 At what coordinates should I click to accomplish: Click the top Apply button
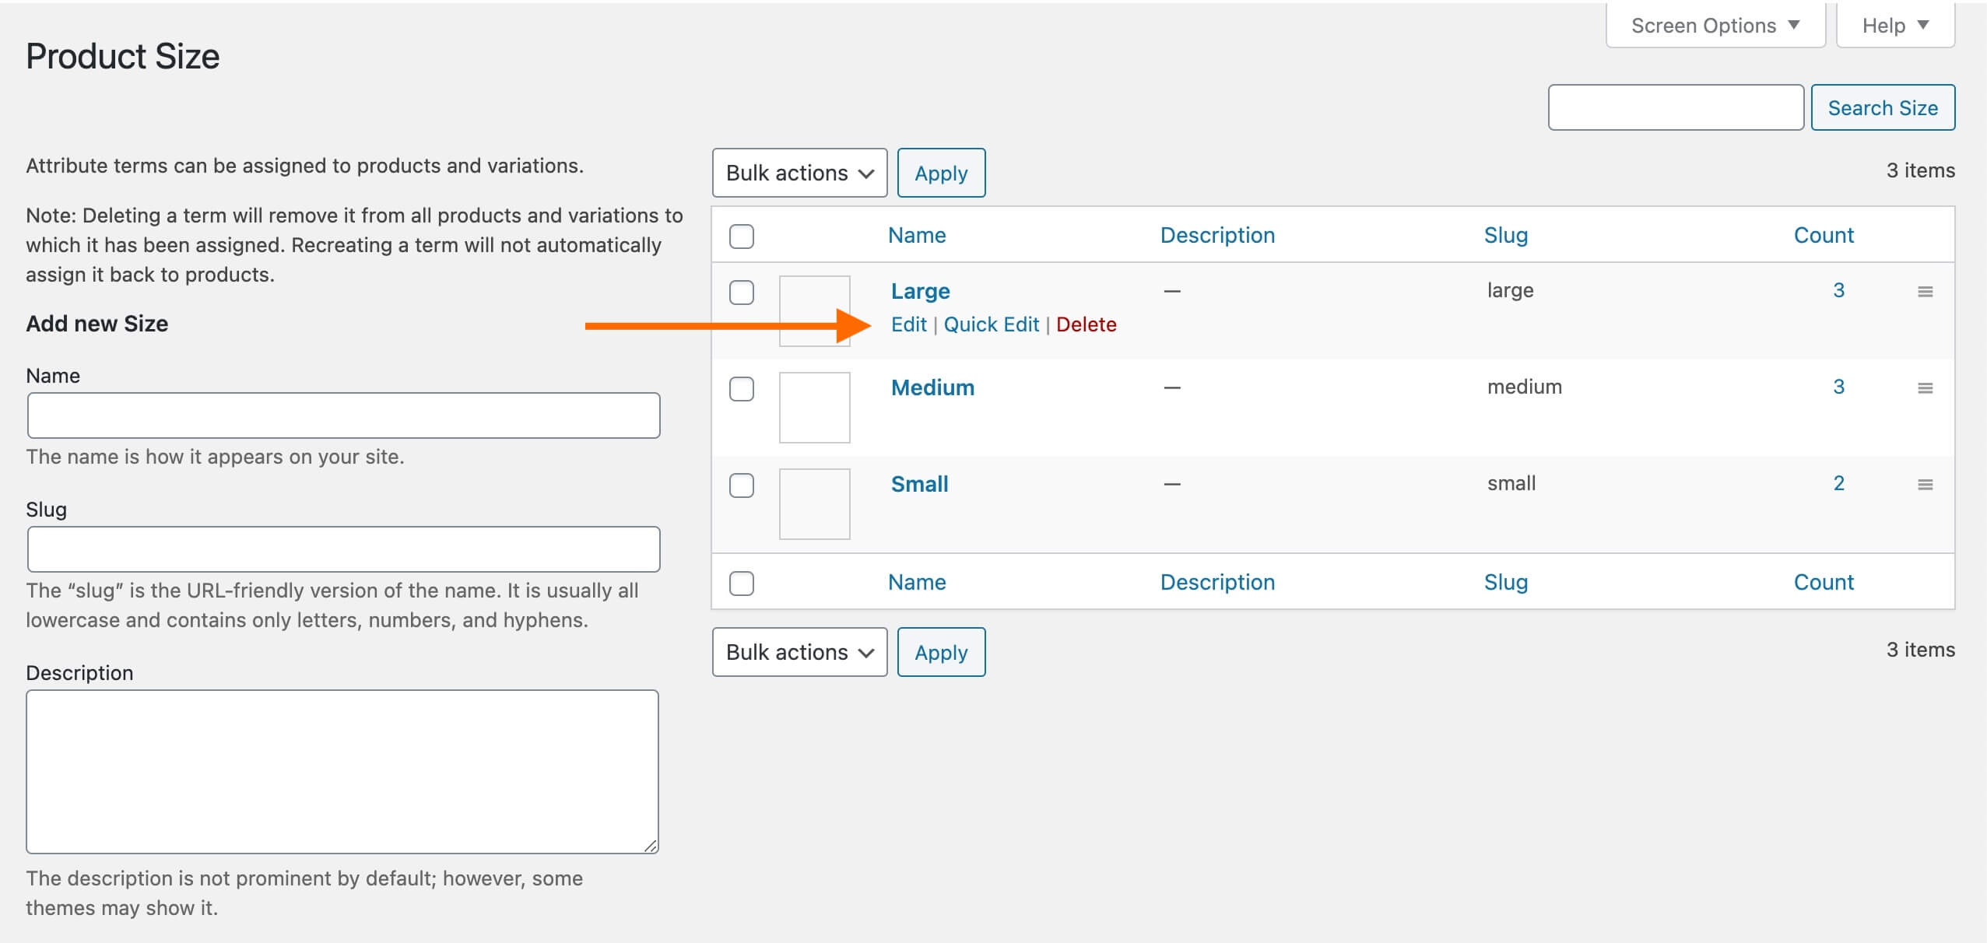941,173
